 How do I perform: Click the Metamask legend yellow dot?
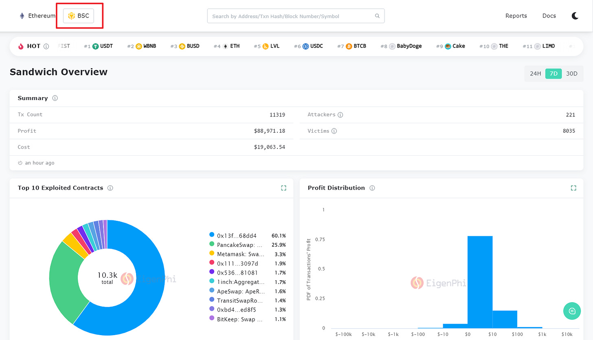[211, 254]
